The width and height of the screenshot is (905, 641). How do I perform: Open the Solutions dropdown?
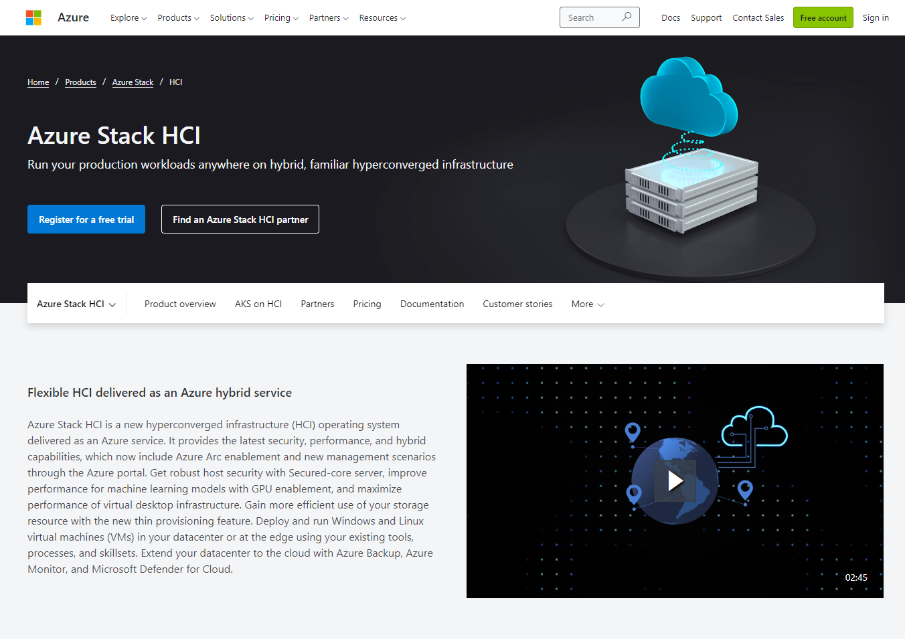232,18
